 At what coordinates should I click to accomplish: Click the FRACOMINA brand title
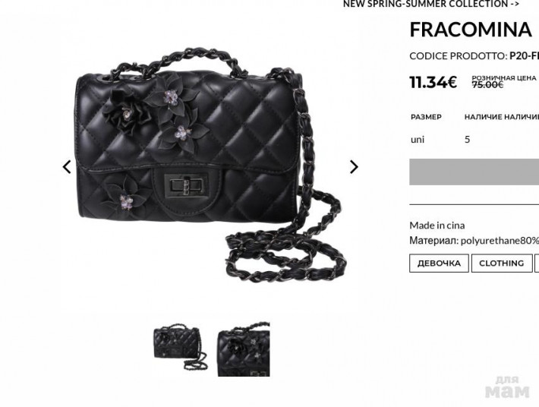tap(471, 30)
